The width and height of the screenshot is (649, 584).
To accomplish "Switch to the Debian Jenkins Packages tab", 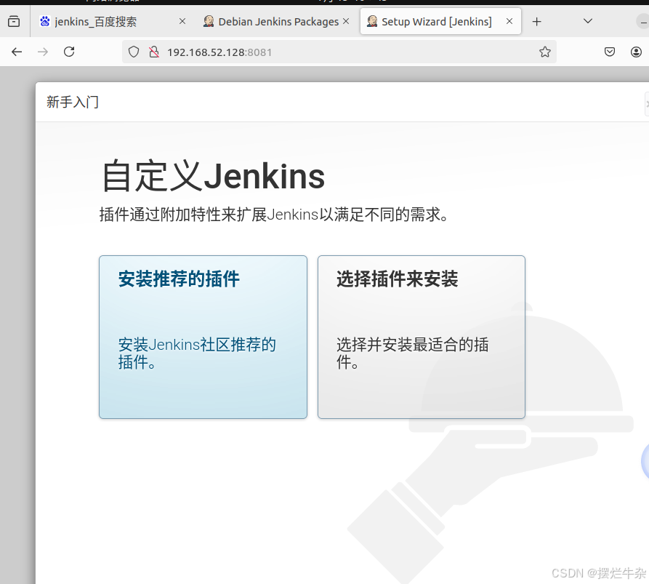I will [x=276, y=22].
